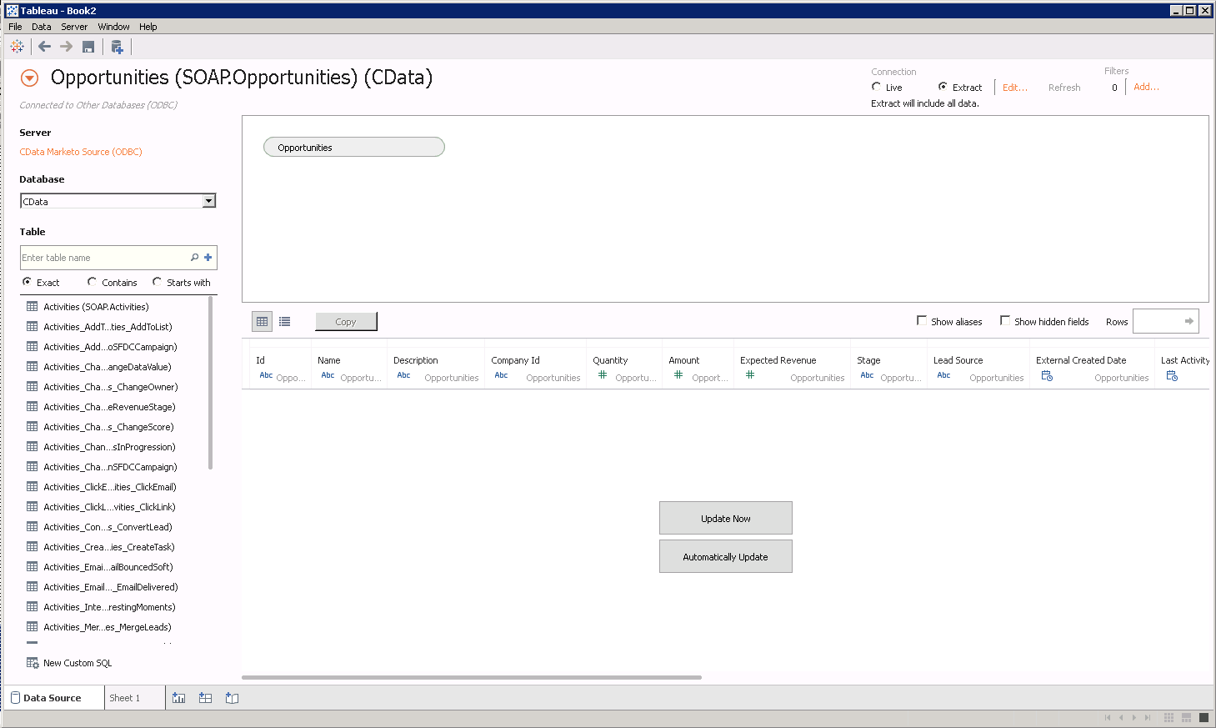Image resolution: width=1216 pixels, height=728 pixels.
Task: Click the Enter table name field
Action: point(100,257)
